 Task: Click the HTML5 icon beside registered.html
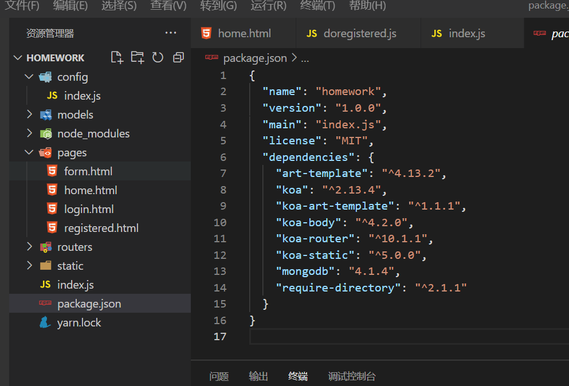click(x=52, y=227)
